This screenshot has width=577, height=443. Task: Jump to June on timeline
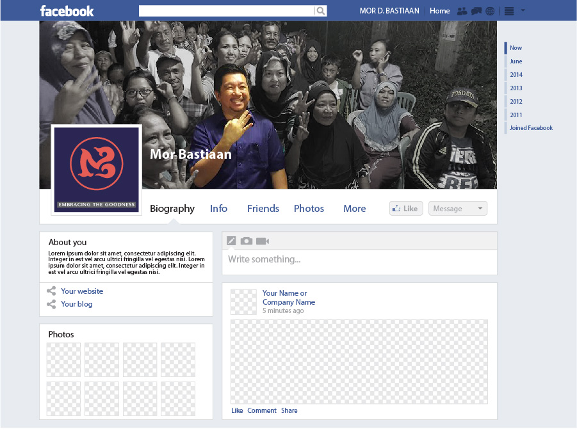click(x=516, y=61)
